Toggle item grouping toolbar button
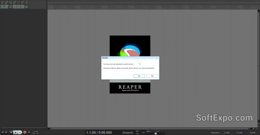Screen dimensions: 260x135 (6, 7)
